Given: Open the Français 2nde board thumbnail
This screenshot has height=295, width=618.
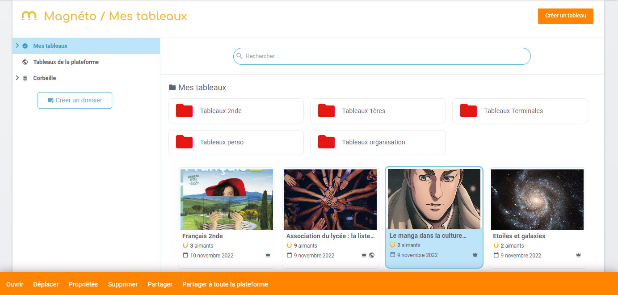Looking at the screenshot, I should [227, 199].
